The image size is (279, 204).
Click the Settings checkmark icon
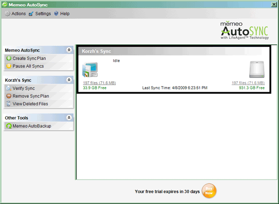pyautogui.click(x=31, y=14)
